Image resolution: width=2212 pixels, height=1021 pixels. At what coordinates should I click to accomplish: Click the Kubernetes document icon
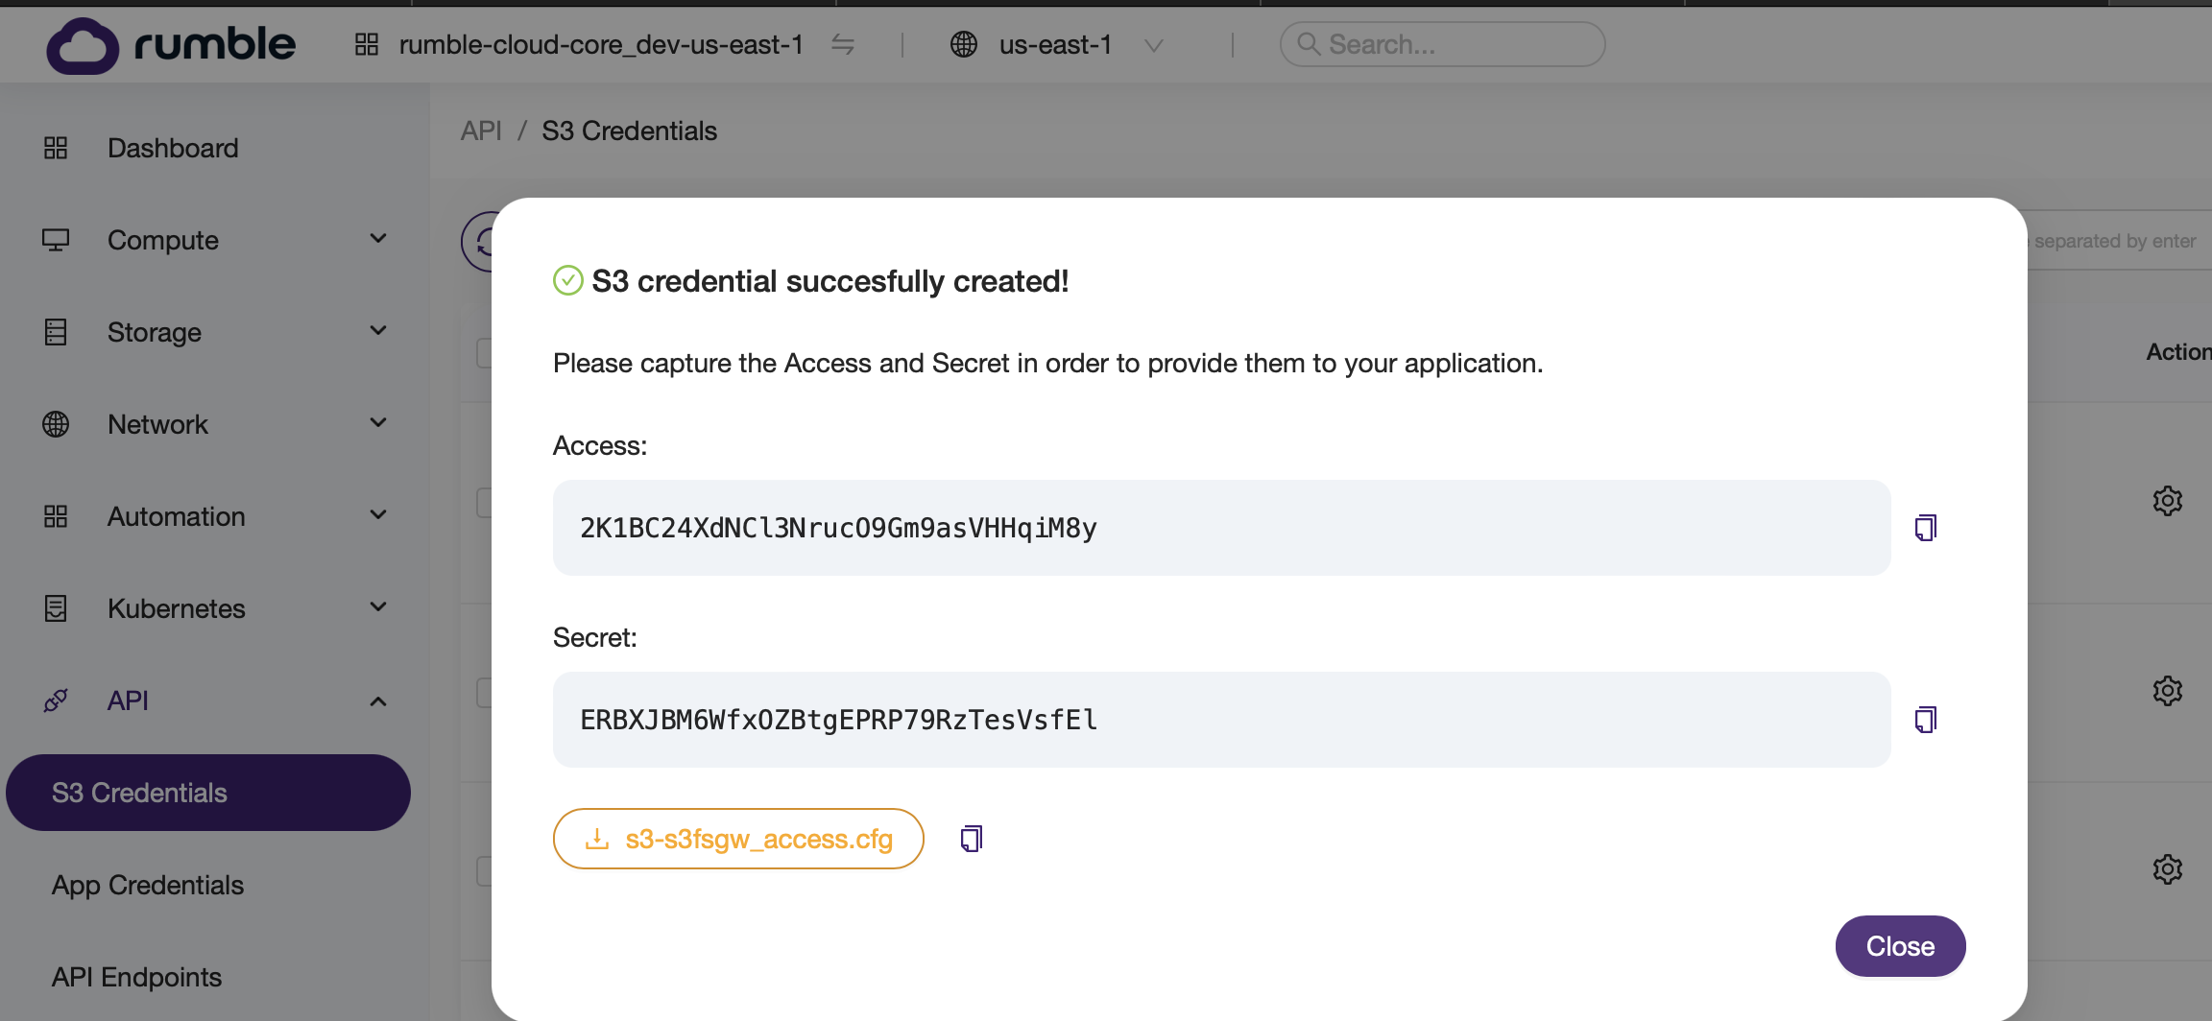click(56, 608)
